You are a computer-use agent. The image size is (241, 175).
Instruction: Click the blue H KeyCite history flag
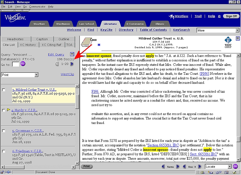99,45
